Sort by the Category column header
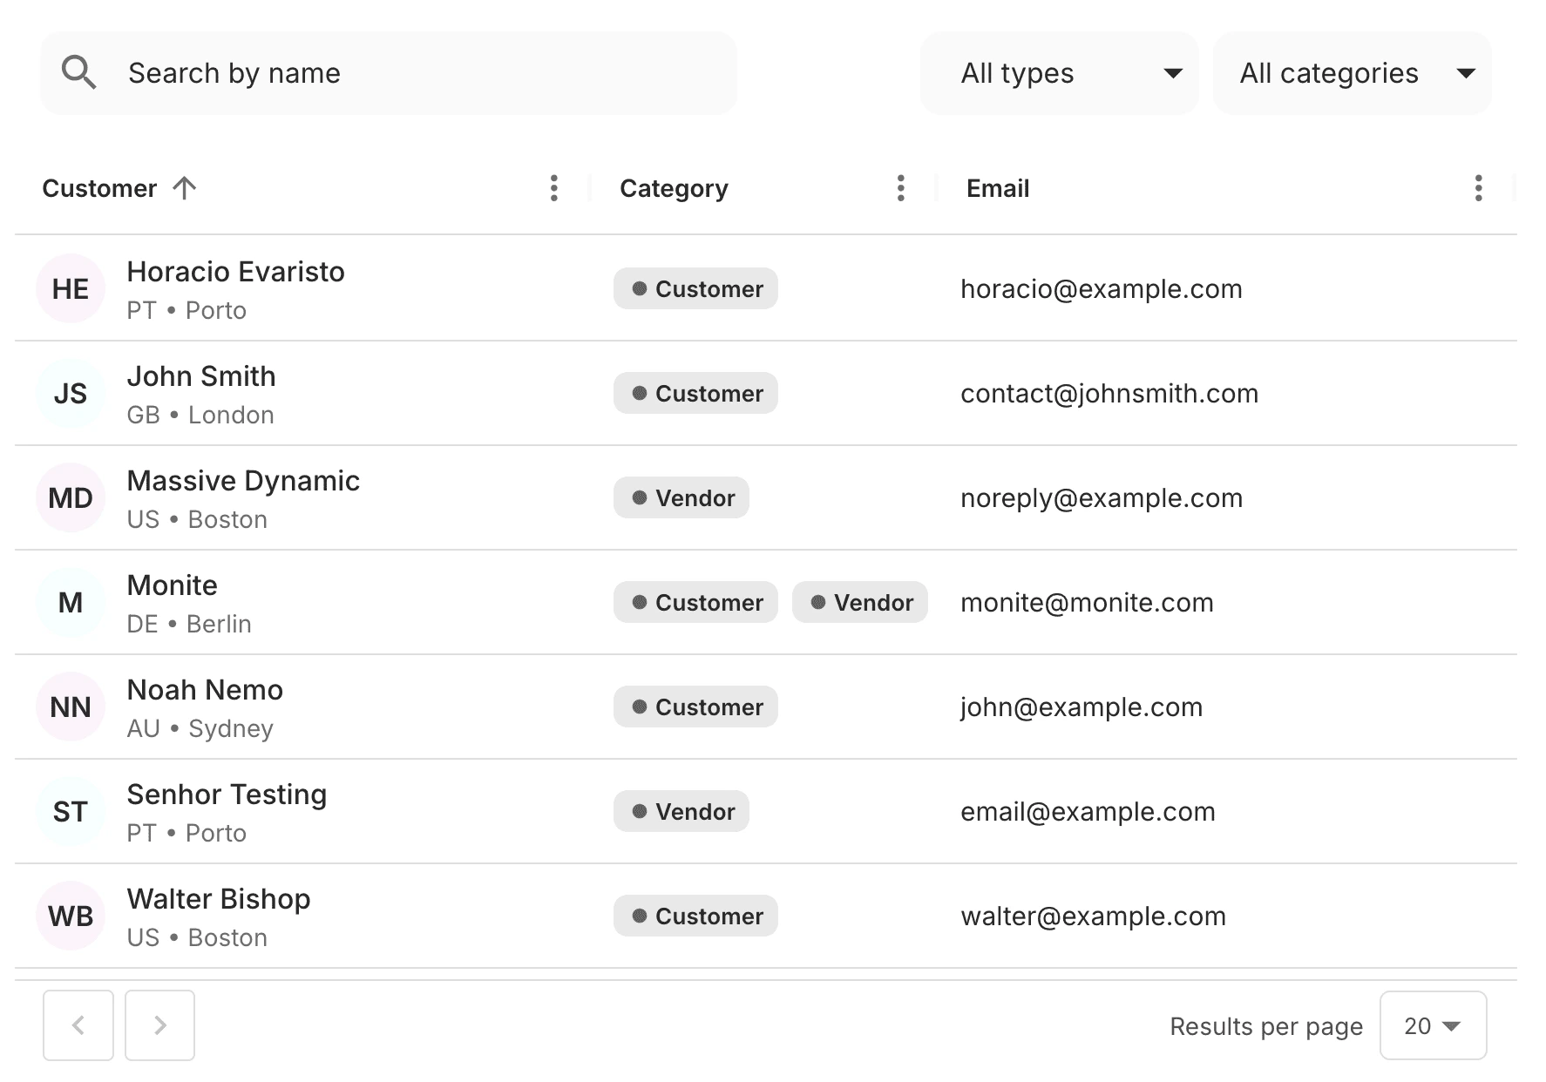The height and width of the screenshot is (1082, 1546). coord(674,188)
